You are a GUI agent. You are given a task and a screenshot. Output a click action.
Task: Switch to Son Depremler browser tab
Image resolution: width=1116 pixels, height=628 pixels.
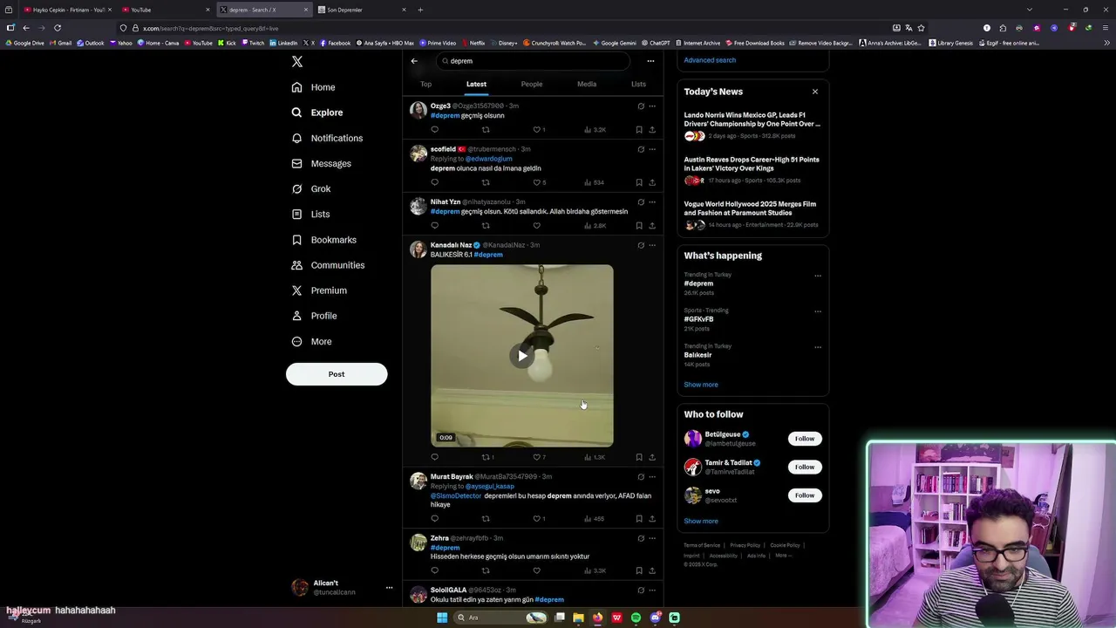click(362, 10)
